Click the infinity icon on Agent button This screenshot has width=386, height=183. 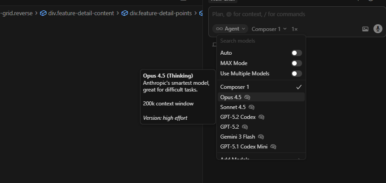tap(219, 29)
